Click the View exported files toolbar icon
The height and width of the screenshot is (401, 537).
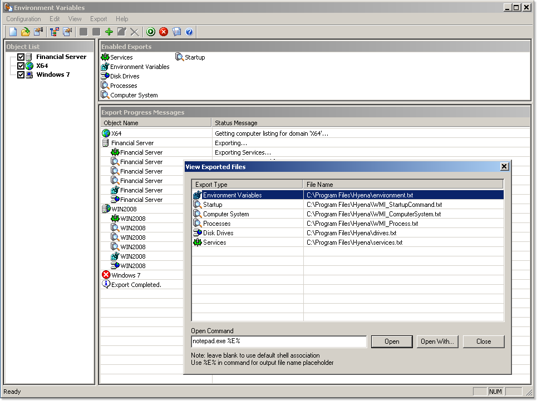point(176,32)
